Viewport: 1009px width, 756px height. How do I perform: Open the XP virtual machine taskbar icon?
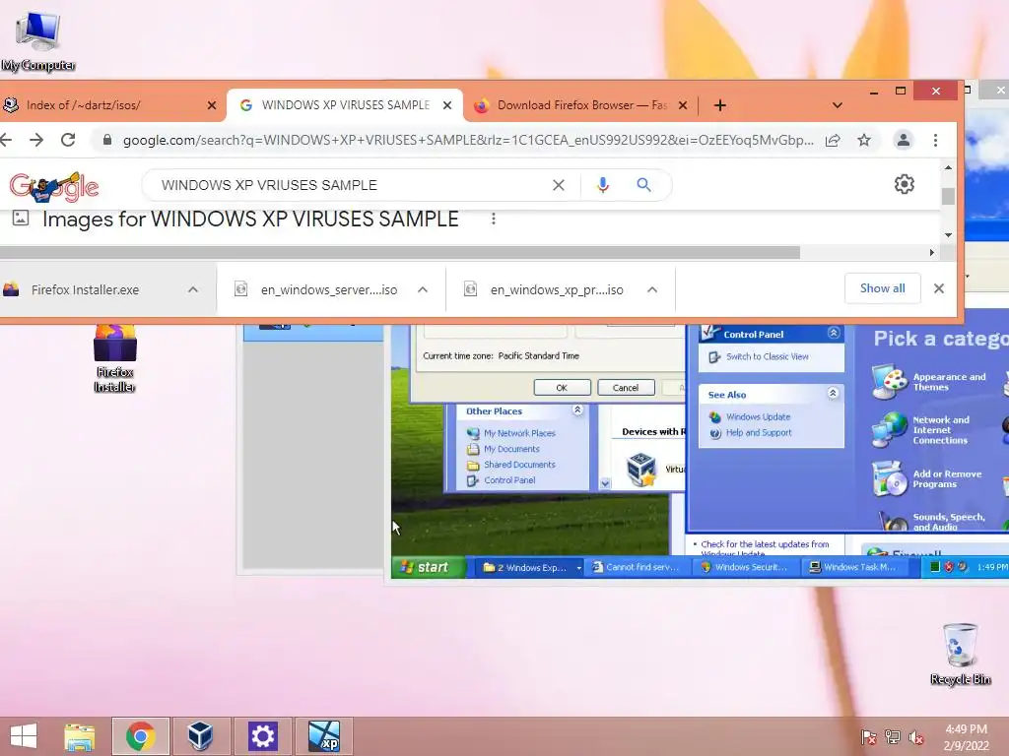tap(323, 736)
